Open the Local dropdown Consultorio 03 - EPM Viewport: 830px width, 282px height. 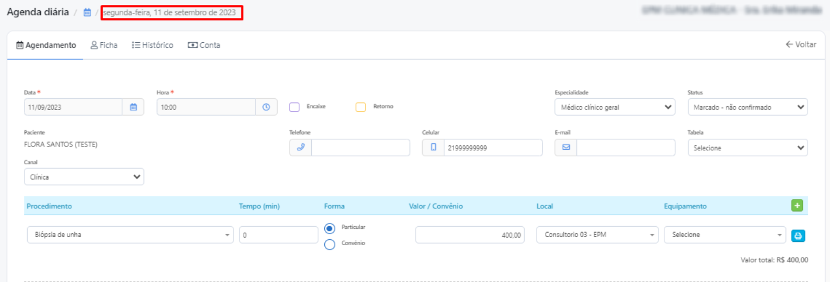(598, 235)
